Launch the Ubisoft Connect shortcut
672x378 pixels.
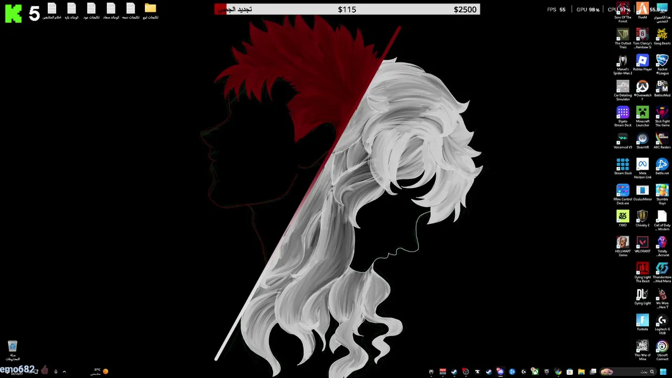[662, 350]
